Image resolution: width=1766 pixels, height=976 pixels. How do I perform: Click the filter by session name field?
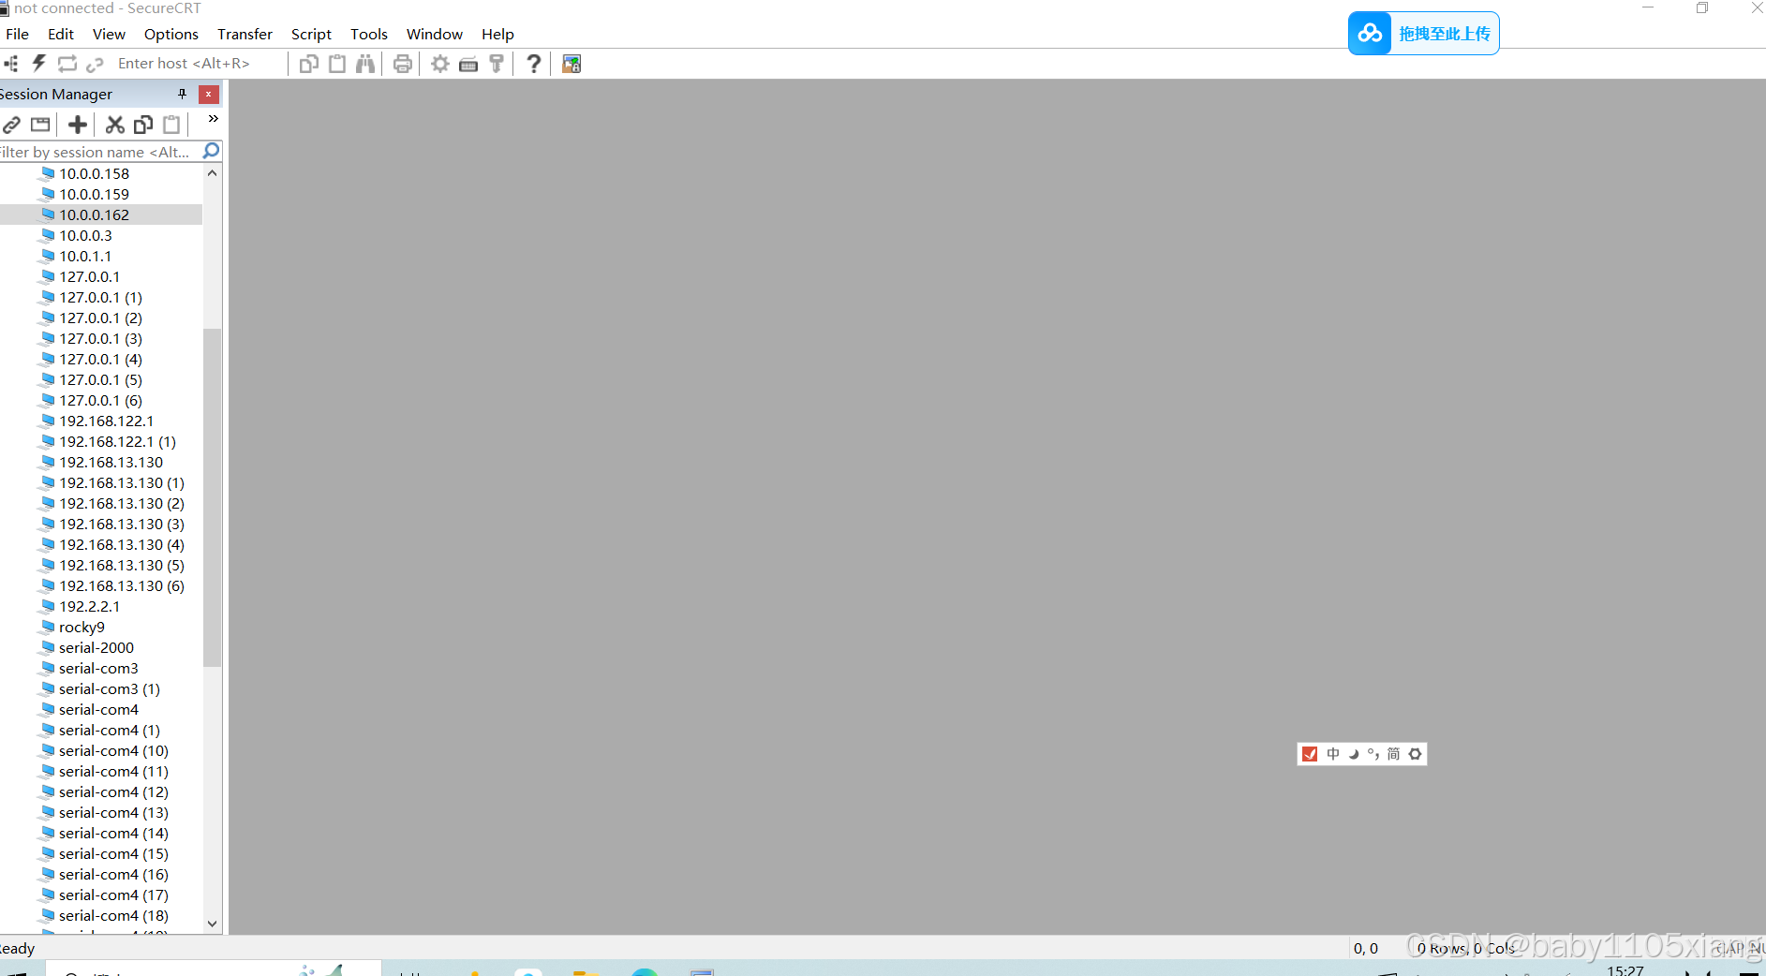(x=98, y=152)
